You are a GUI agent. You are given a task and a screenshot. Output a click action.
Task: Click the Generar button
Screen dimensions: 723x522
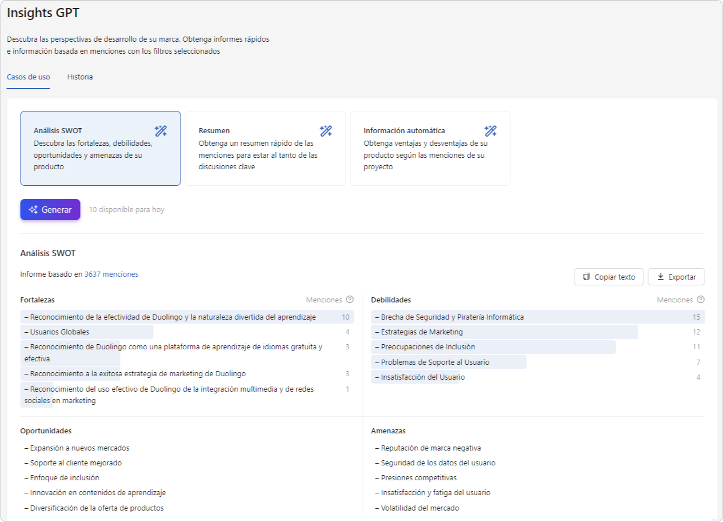click(x=50, y=210)
